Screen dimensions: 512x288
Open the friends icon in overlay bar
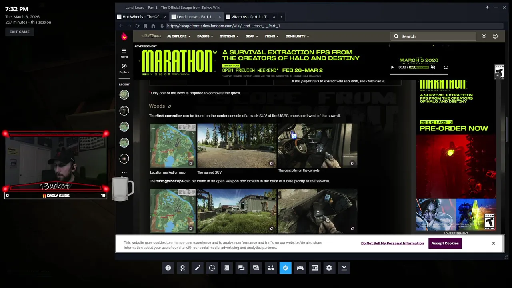point(271,268)
